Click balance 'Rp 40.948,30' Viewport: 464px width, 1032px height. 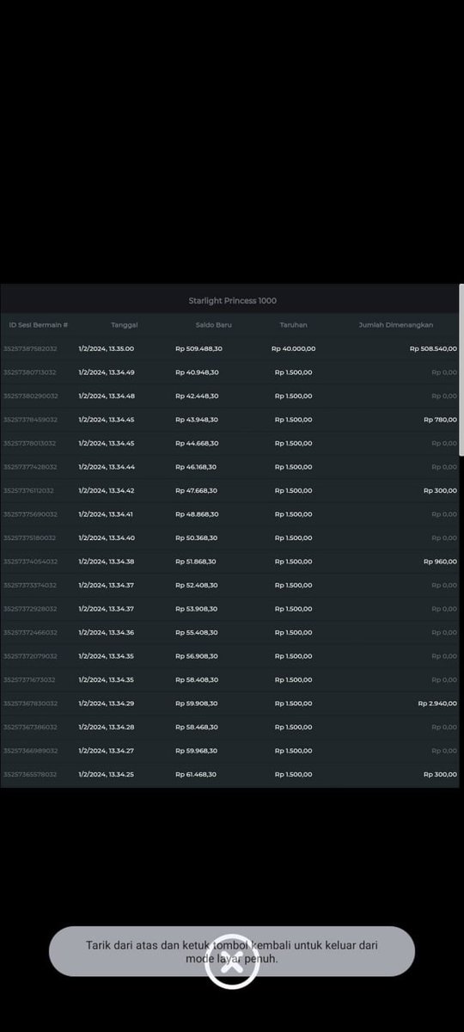pos(197,372)
